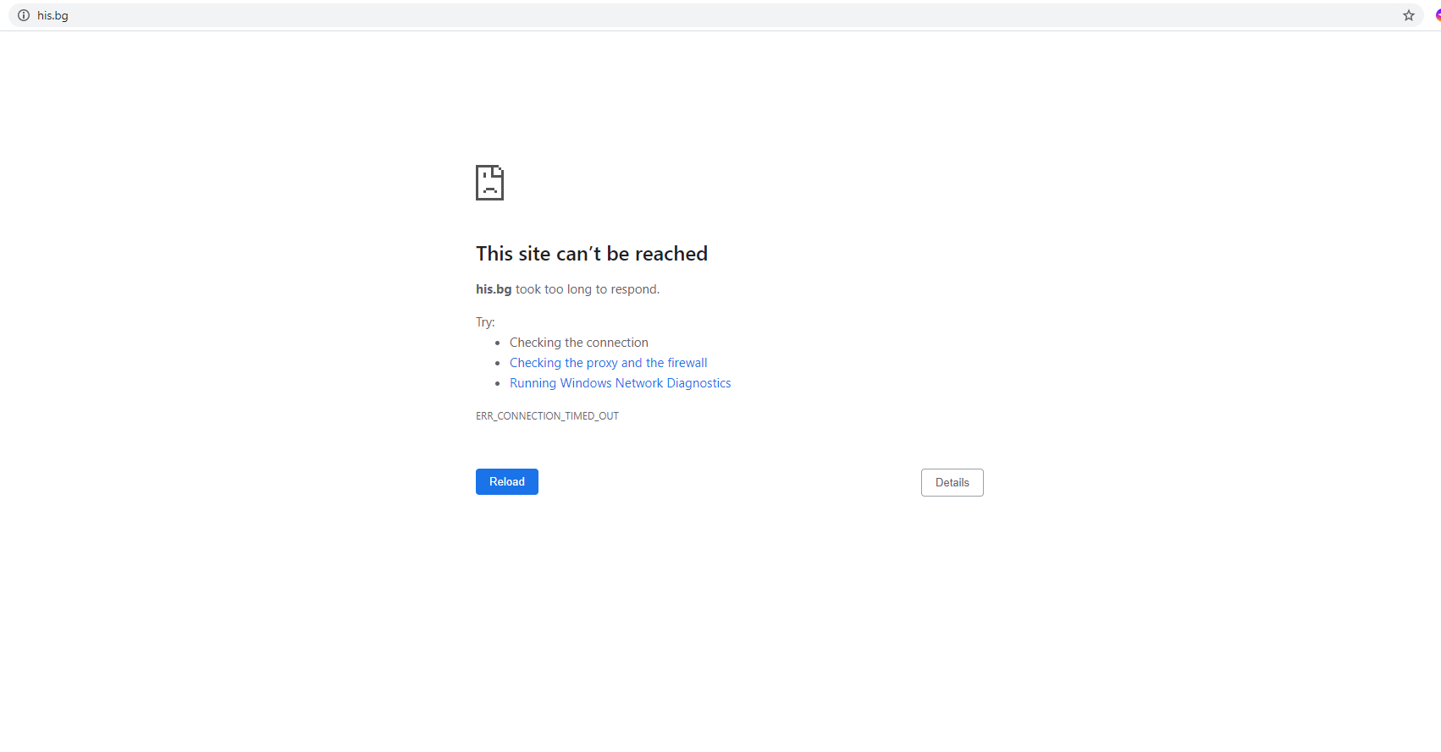Open the Details button
The width and height of the screenshot is (1441, 752).
(952, 482)
